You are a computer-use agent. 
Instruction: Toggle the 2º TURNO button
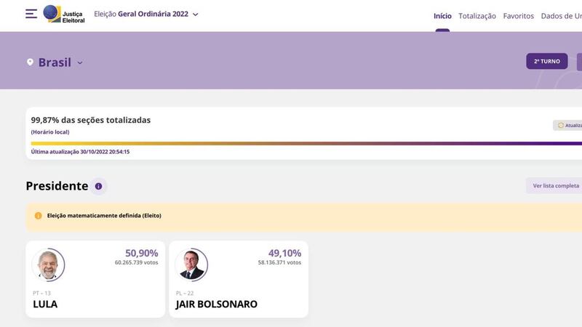coord(547,61)
